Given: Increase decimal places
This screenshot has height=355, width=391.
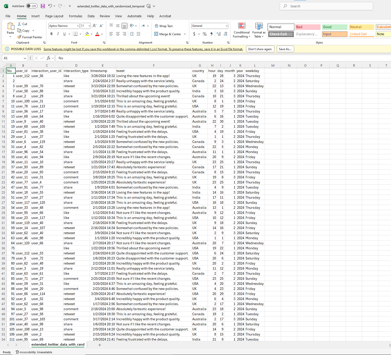Looking at the screenshot, I should tap(219, 34).
